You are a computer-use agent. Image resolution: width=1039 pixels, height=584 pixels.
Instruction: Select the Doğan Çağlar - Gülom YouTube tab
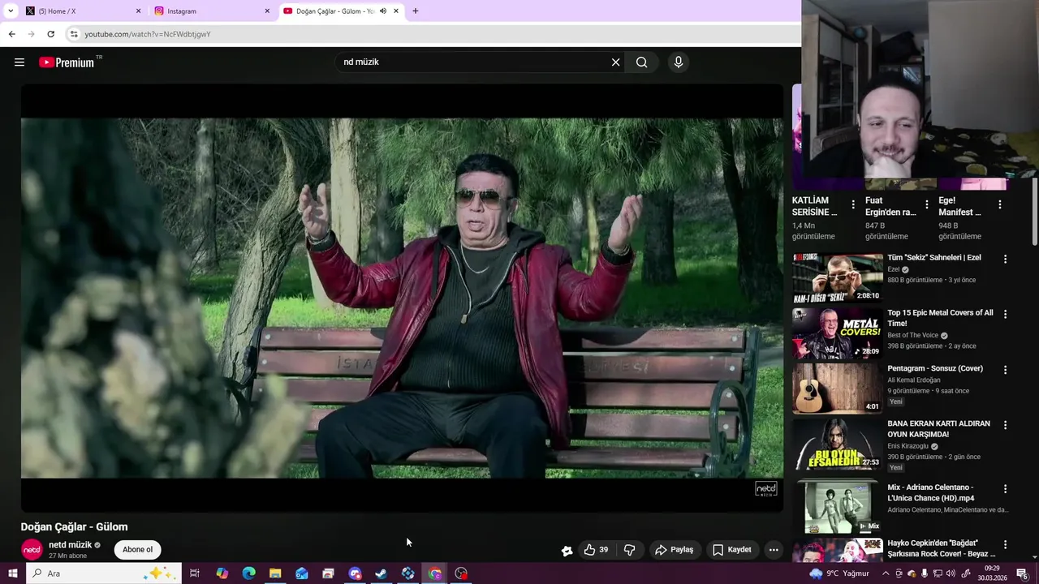click(x=341, y=11)
